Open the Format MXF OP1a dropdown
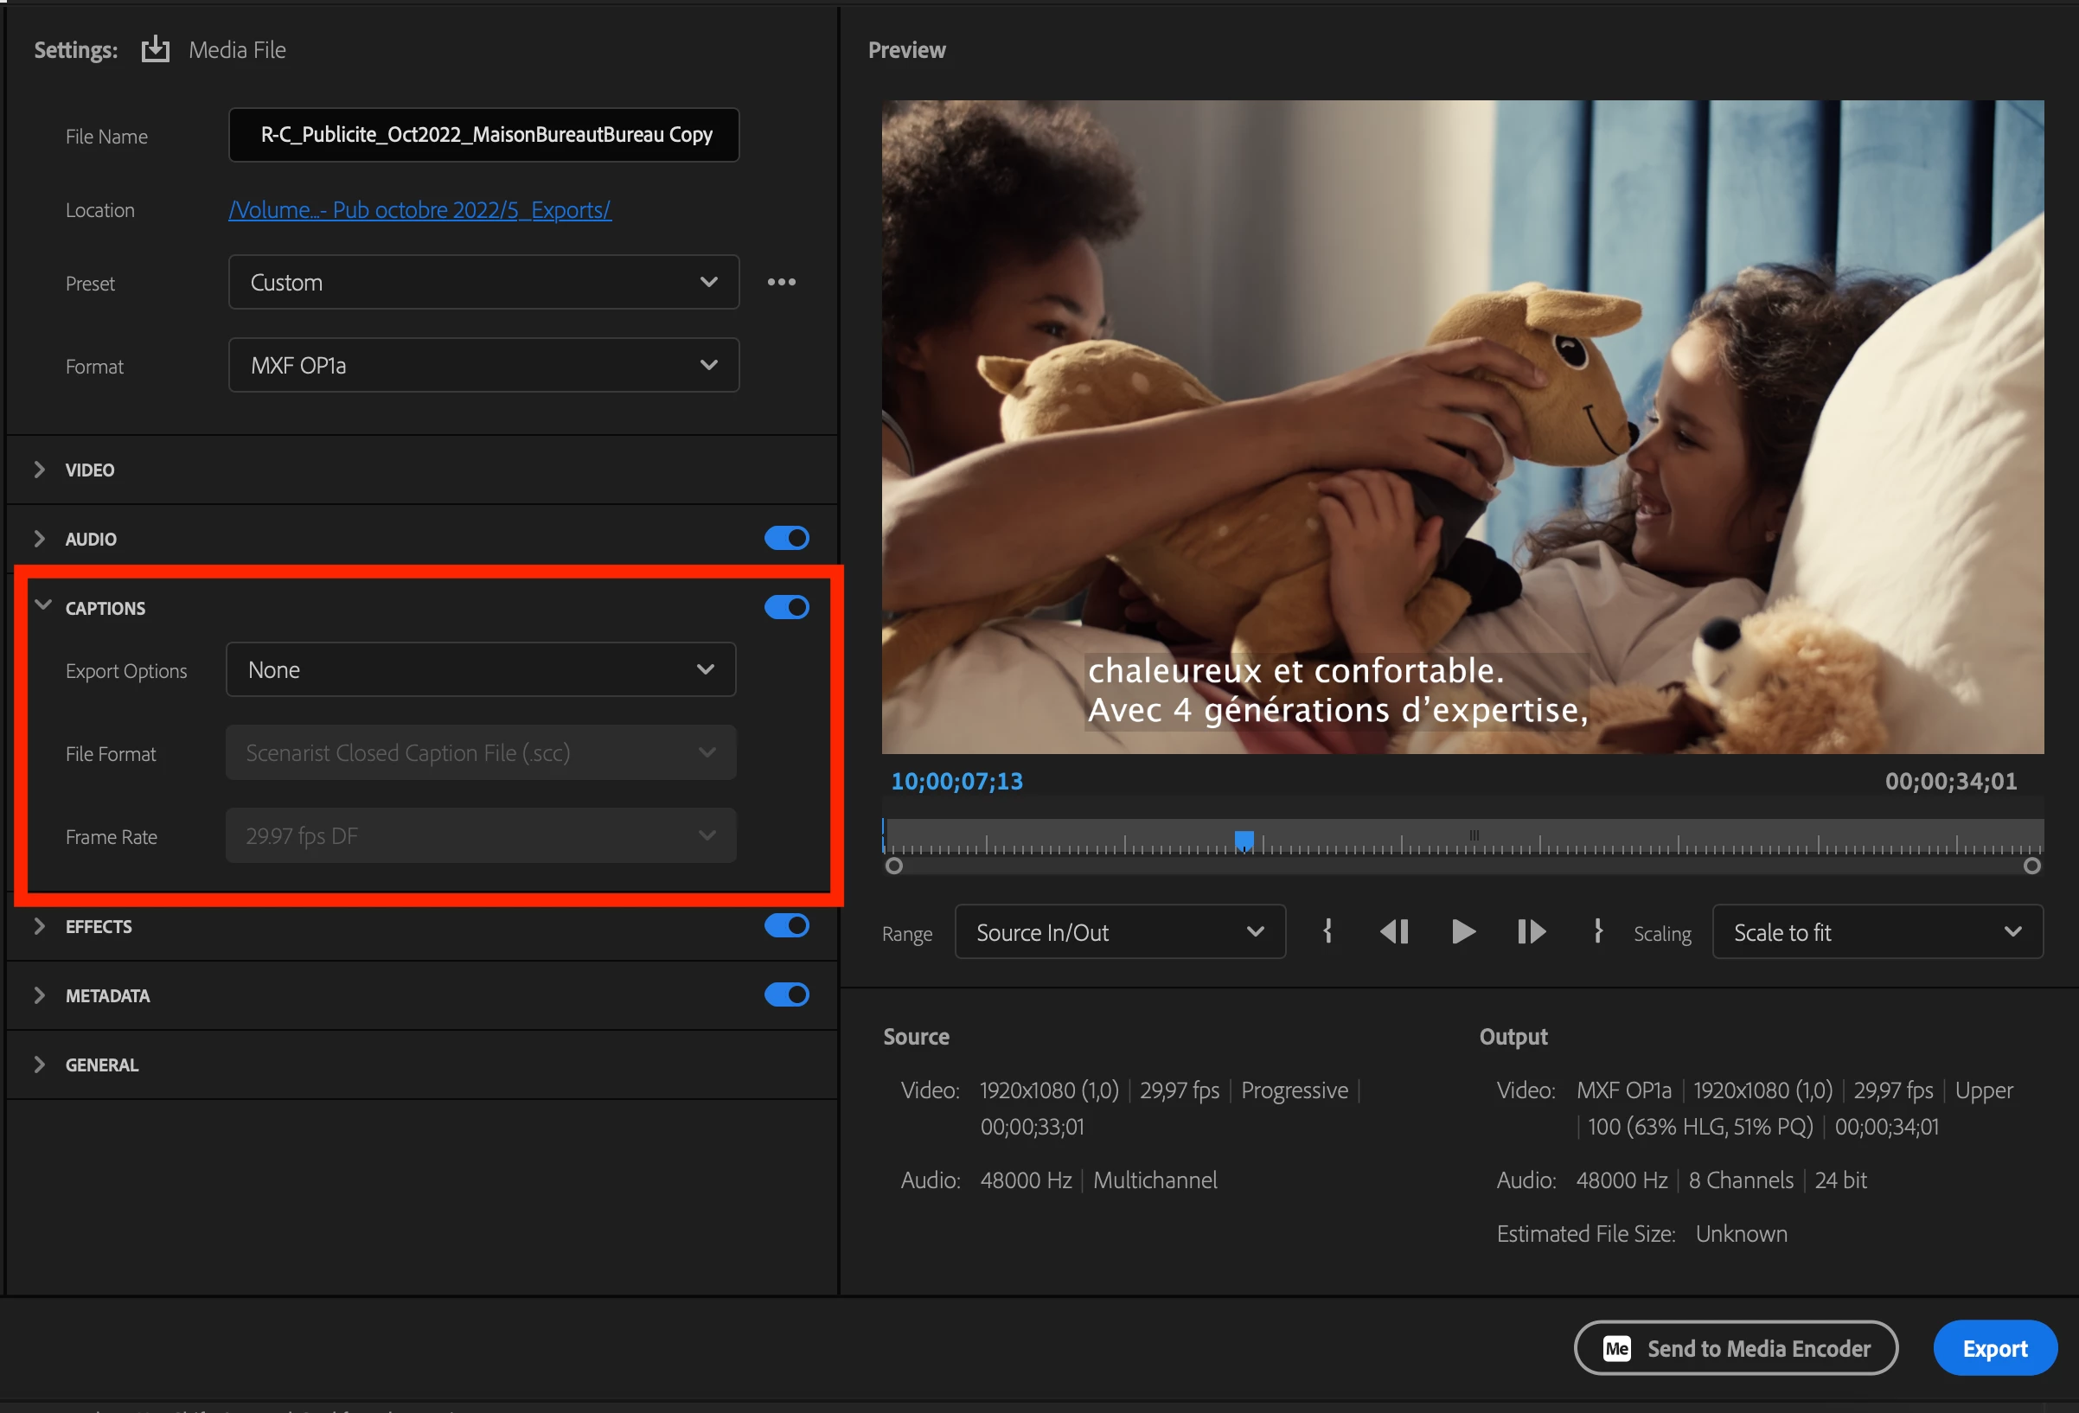The image size is (2079, 1413). click(483, 366)
